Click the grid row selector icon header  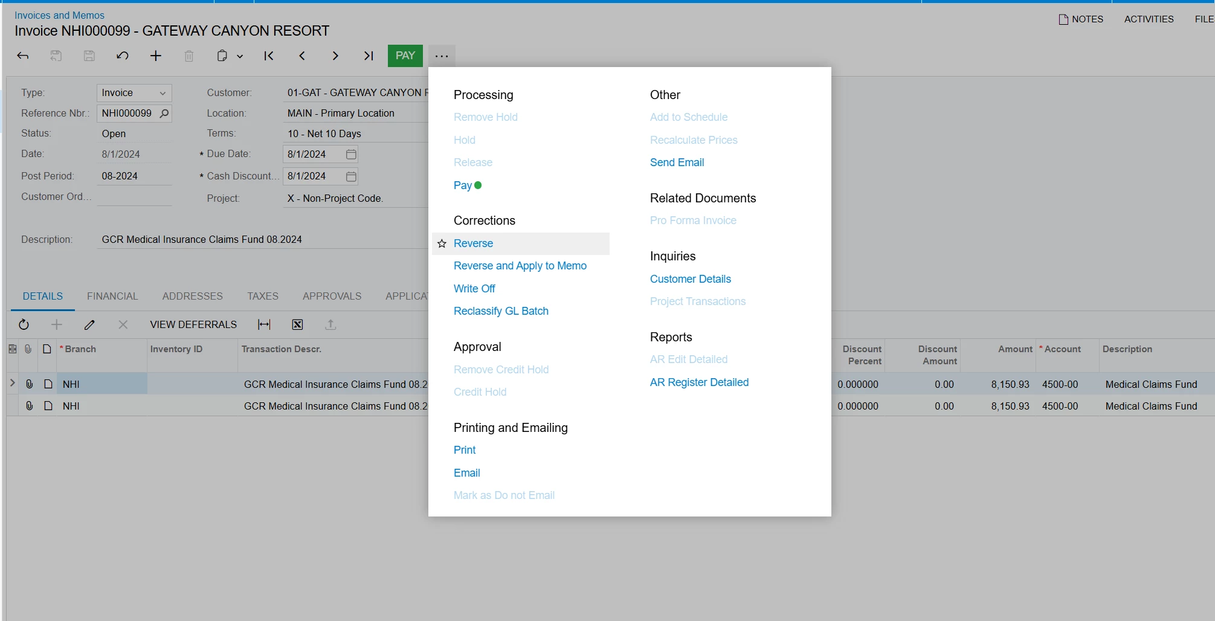(x=13, y=349)
